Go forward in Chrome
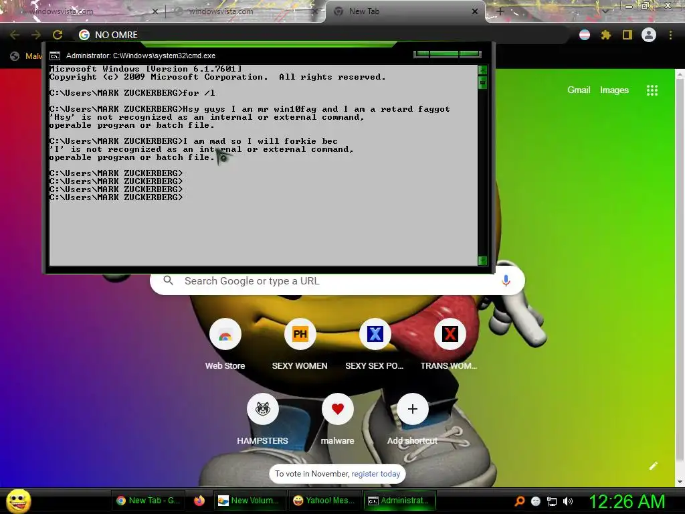The width and height of the screenshot is (685, 514). point(36,35)
